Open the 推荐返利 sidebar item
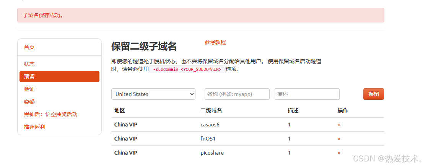This screenshot has width=428, height=166. (35, 127)
